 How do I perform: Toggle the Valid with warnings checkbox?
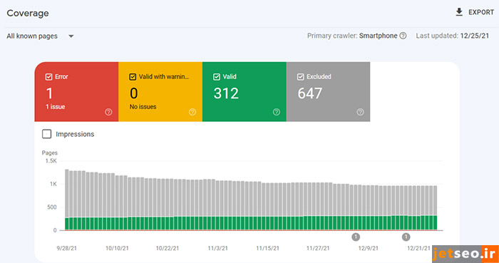[x=133, y=77]
